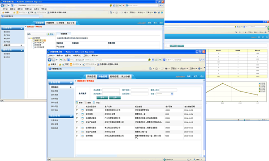The image size is (269, 161).
Task: Click the 跟进人员 input field in filter panel
Action: [x=168, y=90]
